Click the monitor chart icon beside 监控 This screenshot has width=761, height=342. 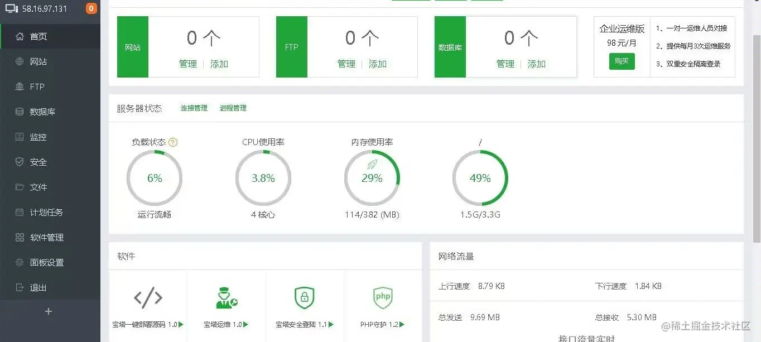click(x=20, y=137)
